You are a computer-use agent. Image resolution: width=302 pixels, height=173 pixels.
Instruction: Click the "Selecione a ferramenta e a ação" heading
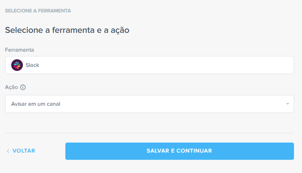click(67, 30)
